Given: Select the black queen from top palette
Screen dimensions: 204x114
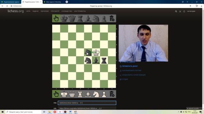Looking at the screenshot, I should click(72, 18).
